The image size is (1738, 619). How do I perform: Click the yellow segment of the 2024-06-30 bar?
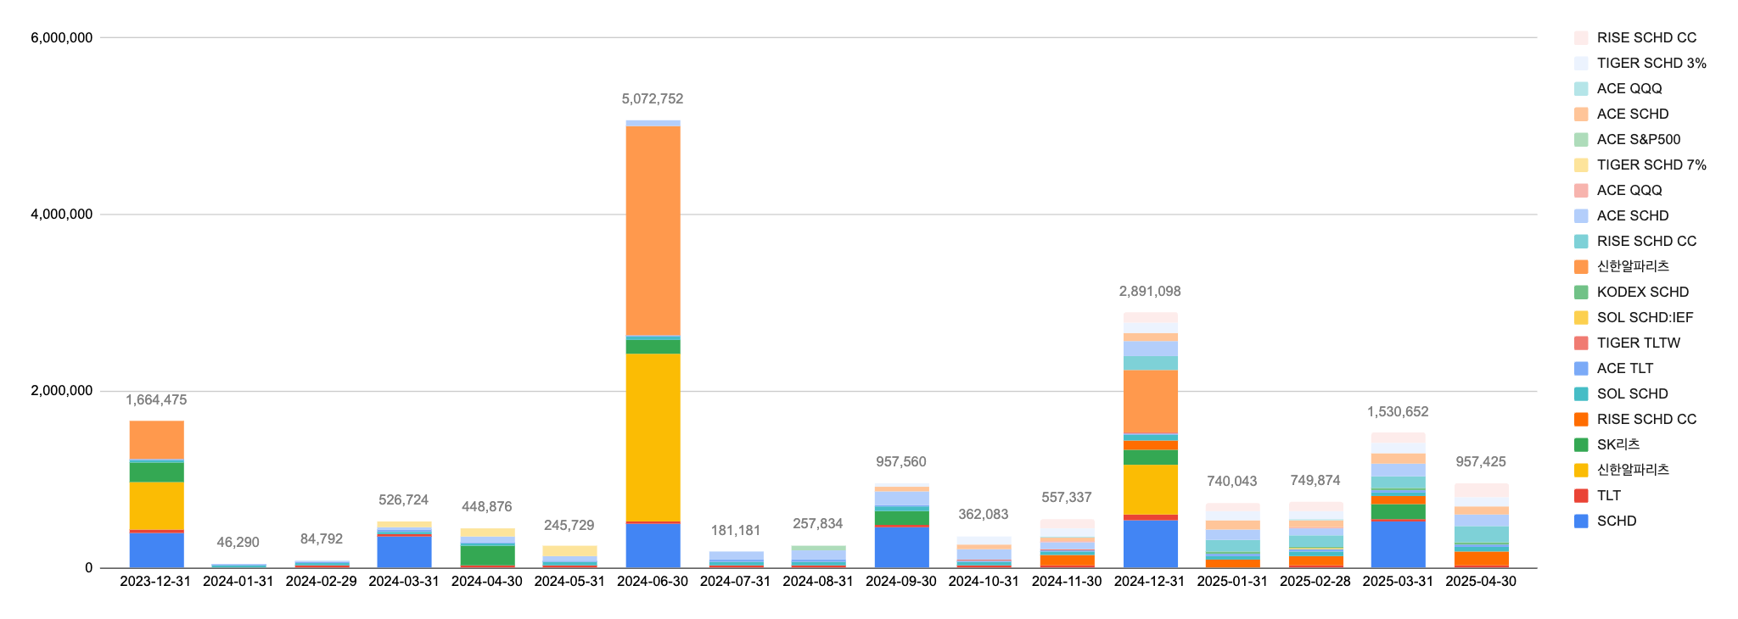coord(653,437)
